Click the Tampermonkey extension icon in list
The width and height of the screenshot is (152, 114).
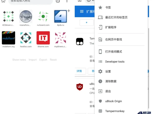80,41
